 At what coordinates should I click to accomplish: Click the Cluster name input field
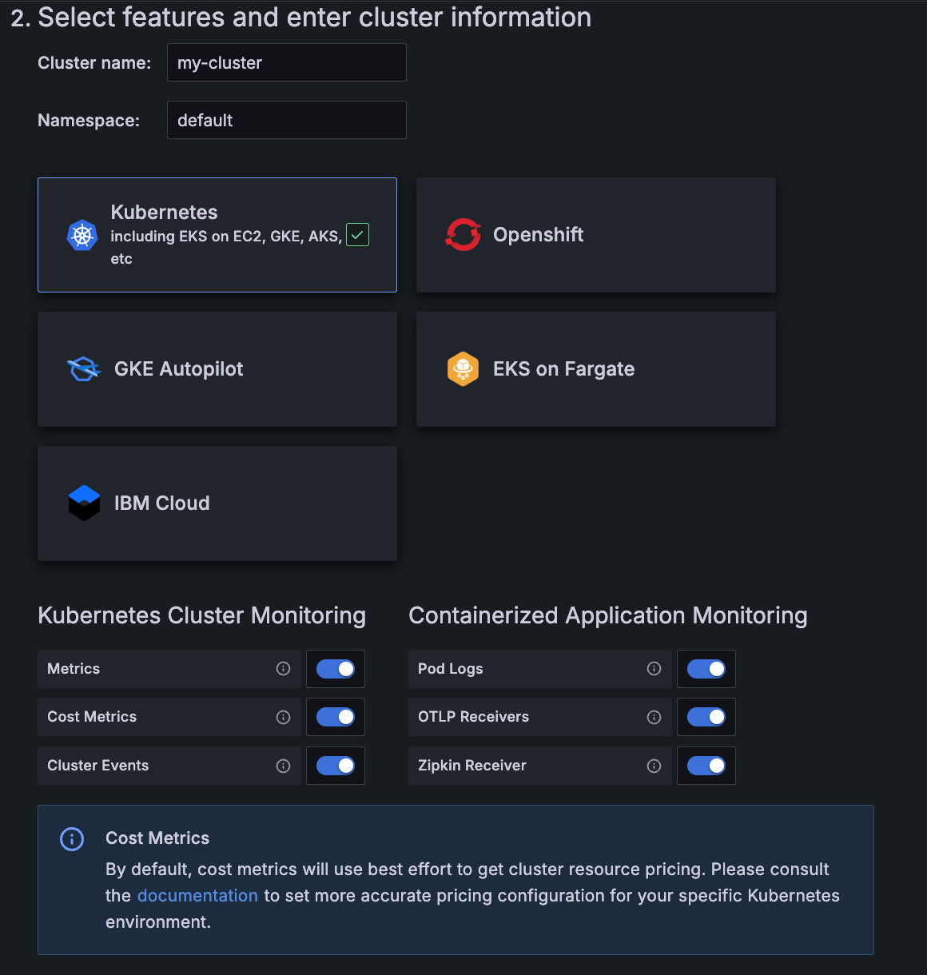[x=286, y=62]
